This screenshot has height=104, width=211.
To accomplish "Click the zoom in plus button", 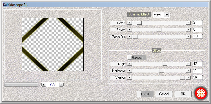I will tap(44, 85).
